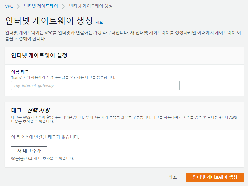Open the 정보 info link

click(x=99, y=22)
